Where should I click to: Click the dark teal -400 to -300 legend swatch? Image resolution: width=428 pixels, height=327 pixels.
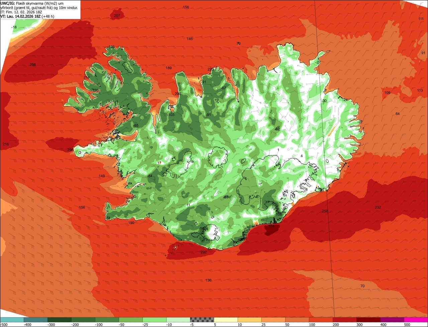click(x=36, y=320)
